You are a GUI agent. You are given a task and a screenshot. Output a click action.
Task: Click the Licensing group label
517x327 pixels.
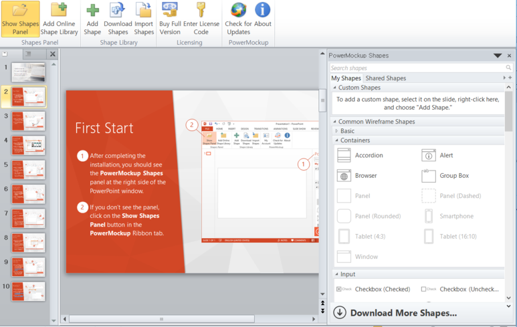(189, 43)
